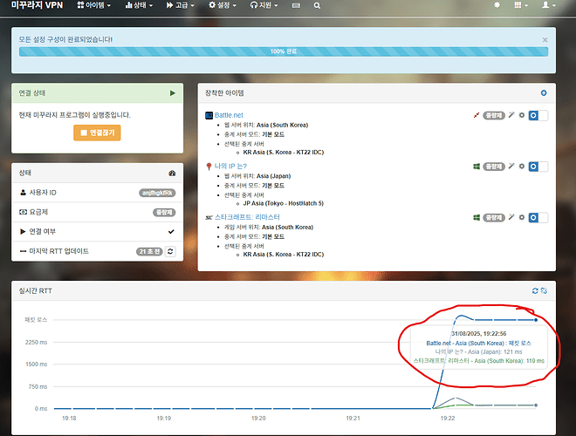Open the Battle.net item link
Image resolution: width=576 pixels, height=436 pixels.
coord(229,115)
